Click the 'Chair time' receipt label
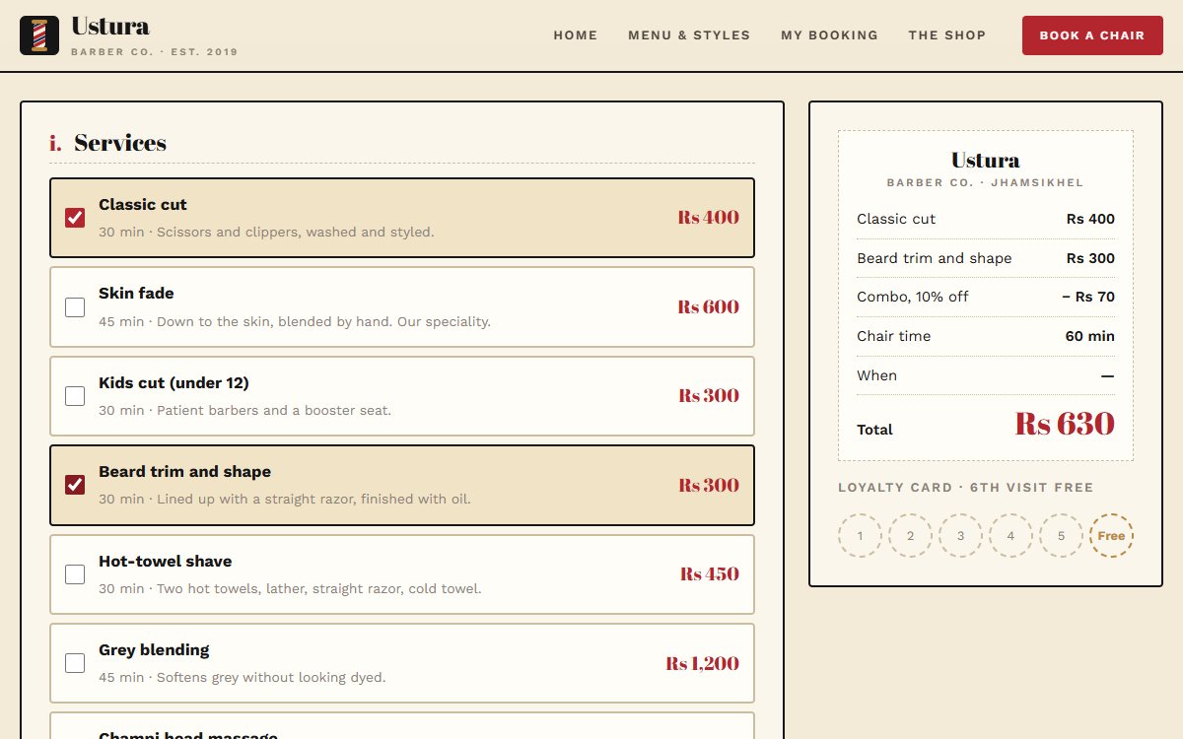The image size is (1183, 739). coord(893,336)
